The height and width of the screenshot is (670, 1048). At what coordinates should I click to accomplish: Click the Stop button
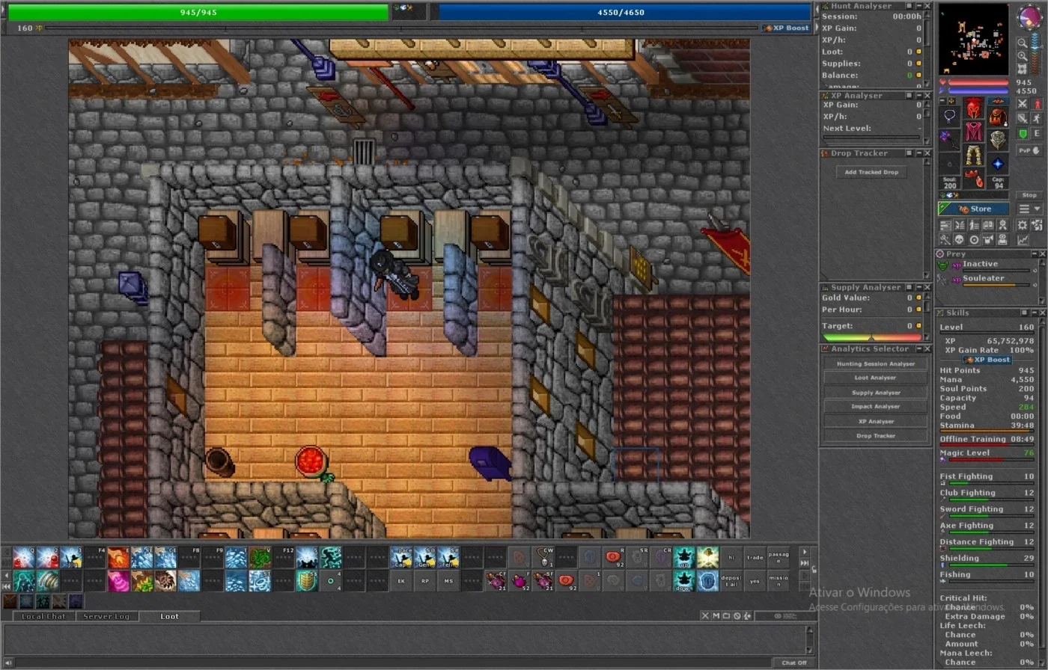pos(1029,195)
